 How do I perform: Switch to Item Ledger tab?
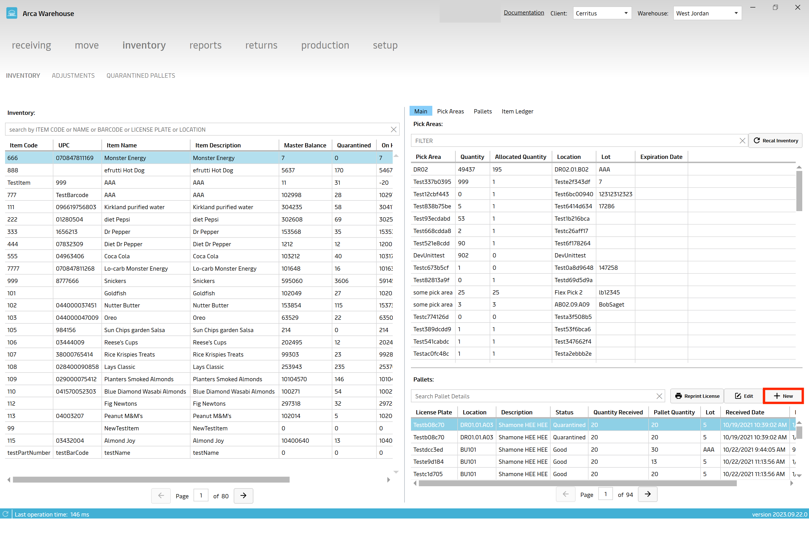517,111
